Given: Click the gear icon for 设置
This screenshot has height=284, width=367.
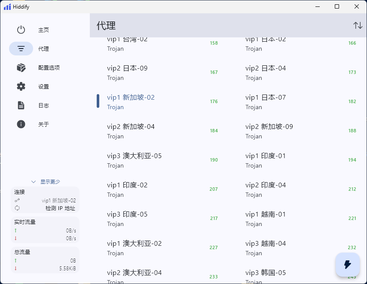Looking at the screenshot, I should pyautogui.click(x=21, y=86).
